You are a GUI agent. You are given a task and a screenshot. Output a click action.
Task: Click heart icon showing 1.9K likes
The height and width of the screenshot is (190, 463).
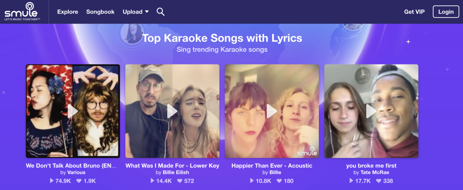pos(78,181)
